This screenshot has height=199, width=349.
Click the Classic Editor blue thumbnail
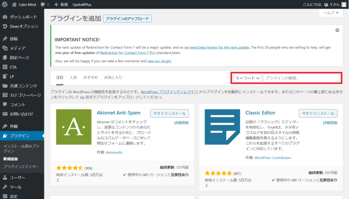222,127
